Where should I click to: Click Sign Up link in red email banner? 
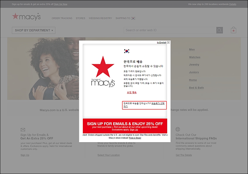134,130
